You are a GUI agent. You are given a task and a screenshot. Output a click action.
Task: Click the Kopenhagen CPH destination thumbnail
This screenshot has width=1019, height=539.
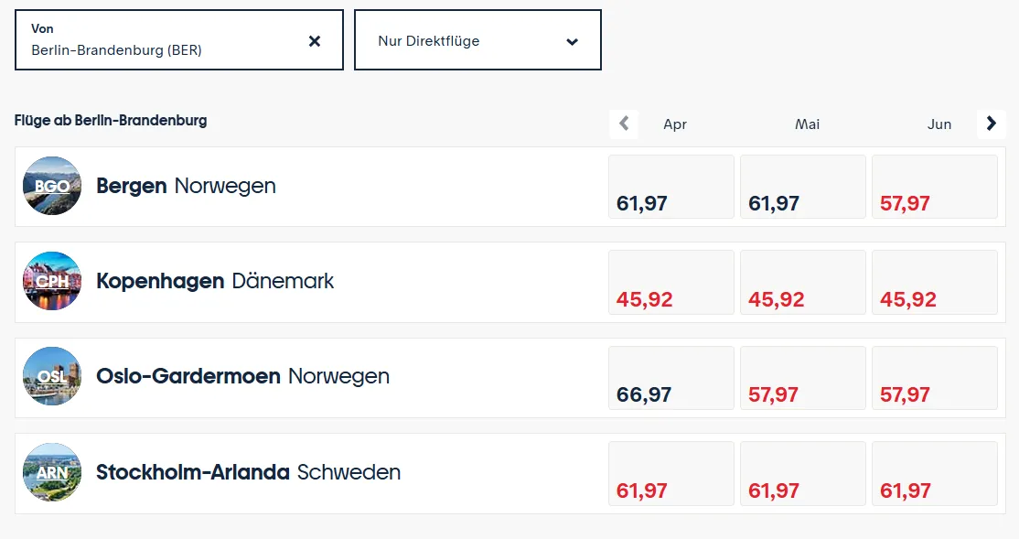point(52,281)
